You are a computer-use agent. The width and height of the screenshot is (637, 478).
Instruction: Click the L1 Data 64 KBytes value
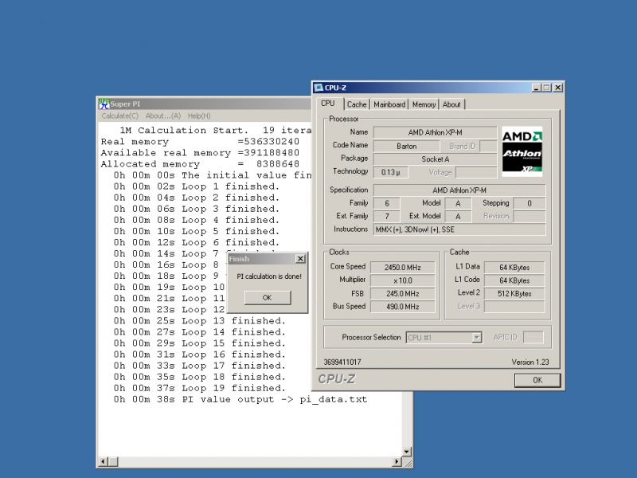pos(514,267)
